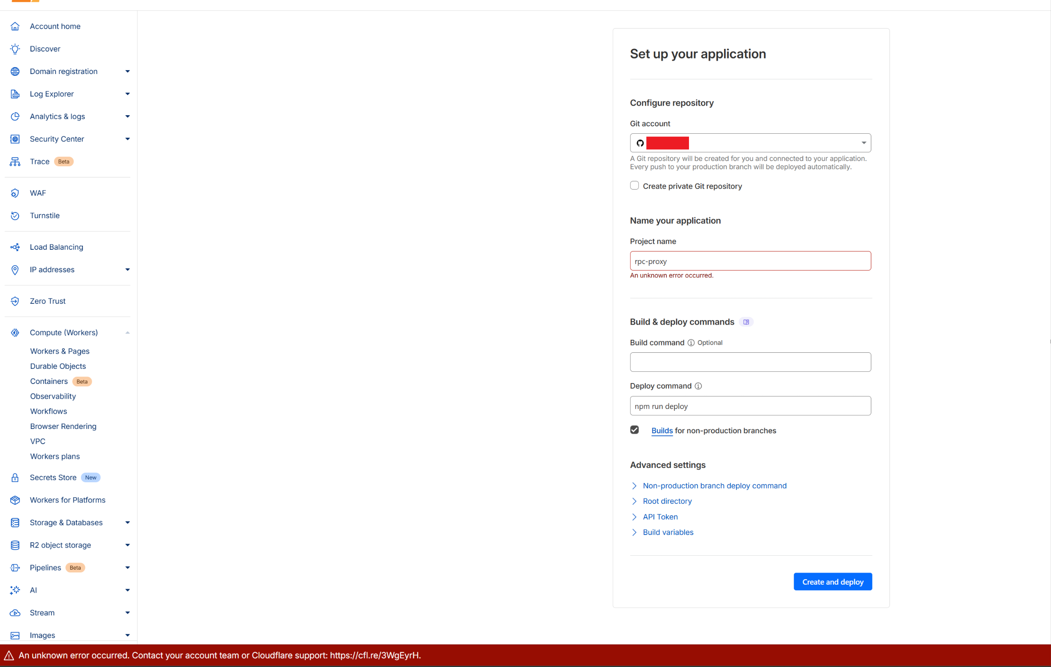
Task: Enable Create private Git repository checkbox
Action: (x=634, y=186)
